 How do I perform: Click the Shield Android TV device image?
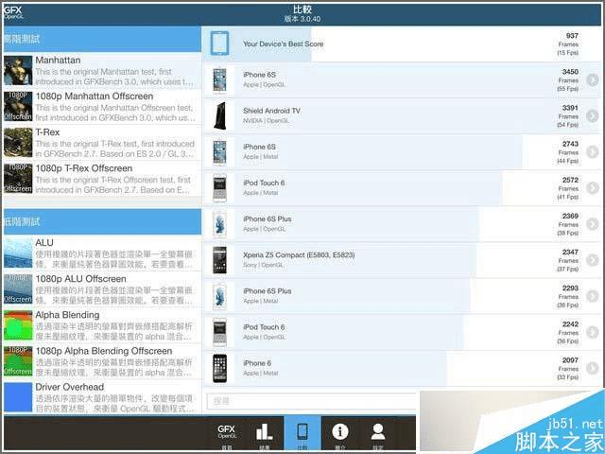point(219,115)
